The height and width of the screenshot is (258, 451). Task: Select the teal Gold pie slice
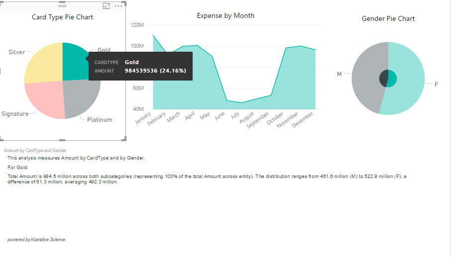click(x=73, y=62)
